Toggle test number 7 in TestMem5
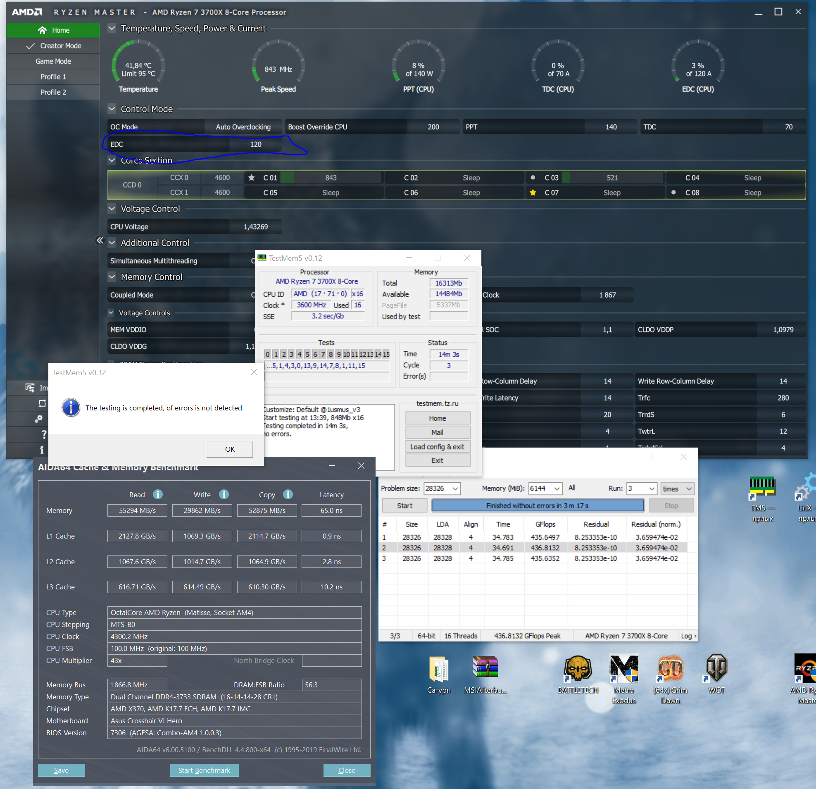This screenshot has height=789, width=816. (x=323, y=354)
